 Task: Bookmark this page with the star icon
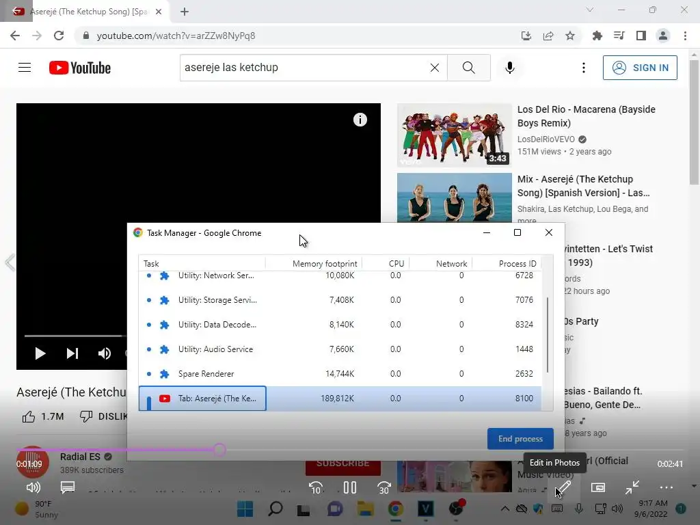pos(570,36)
